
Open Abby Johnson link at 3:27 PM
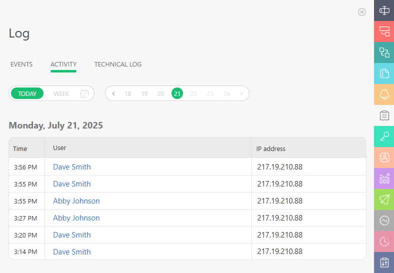[76, 218]
